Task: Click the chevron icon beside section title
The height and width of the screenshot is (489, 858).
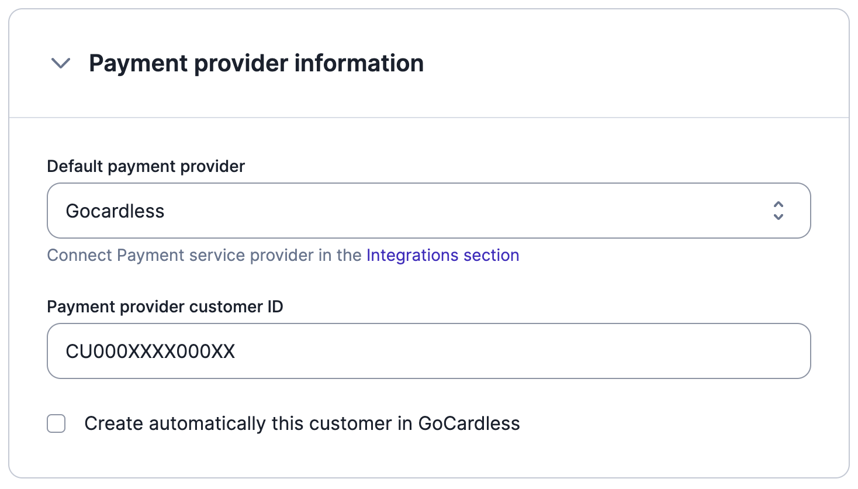Action: coord(61,63)
